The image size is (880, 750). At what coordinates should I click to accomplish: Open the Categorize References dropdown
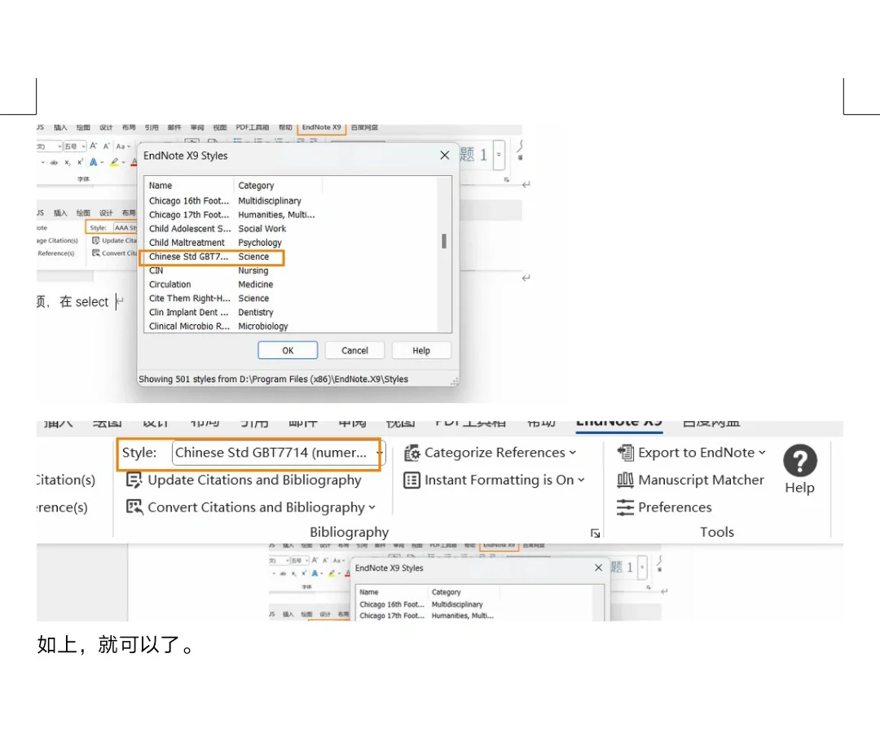pos(490,453)
